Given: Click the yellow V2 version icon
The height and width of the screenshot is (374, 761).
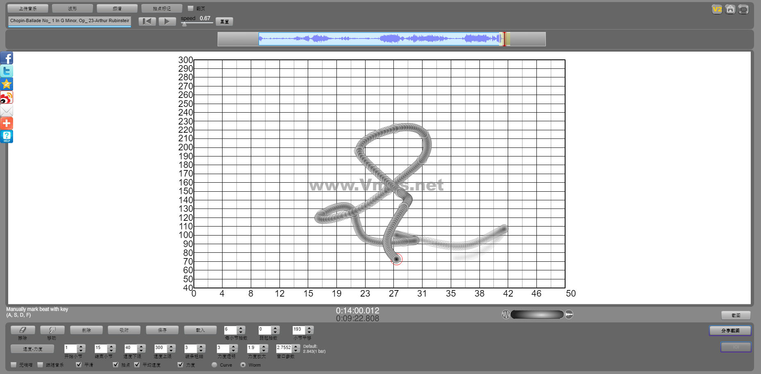Looking at the screenshot, I should coord(717,9).
